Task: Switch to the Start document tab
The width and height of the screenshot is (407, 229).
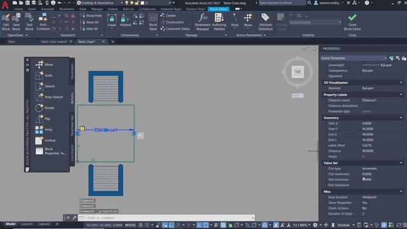Action: click(11, 41)
